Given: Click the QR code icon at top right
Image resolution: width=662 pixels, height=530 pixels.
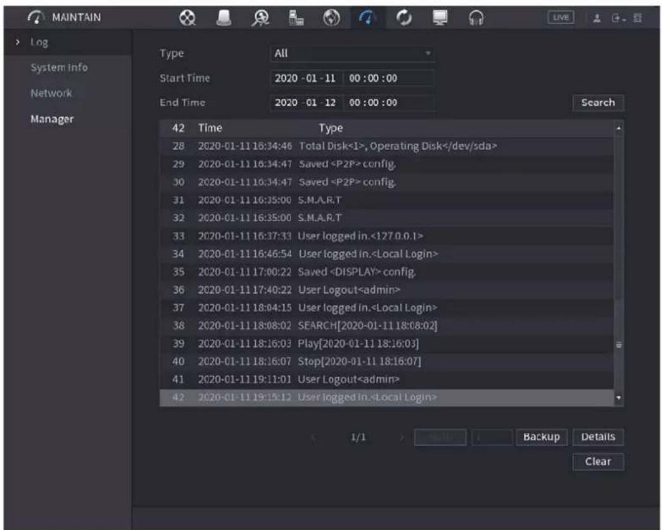Looking at the screenshot, I should tap(637, 18).
